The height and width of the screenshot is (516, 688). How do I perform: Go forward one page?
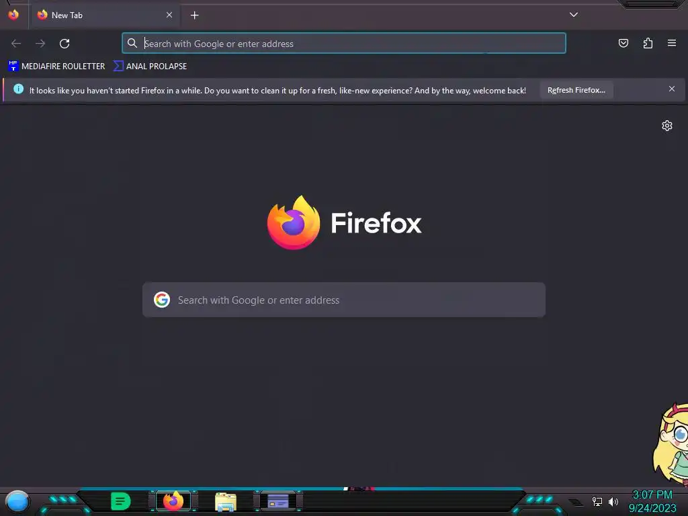(40, 44)
